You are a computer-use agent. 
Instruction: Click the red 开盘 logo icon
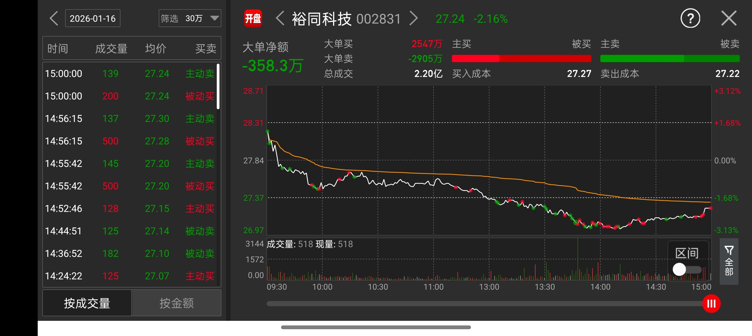point(253,19)
